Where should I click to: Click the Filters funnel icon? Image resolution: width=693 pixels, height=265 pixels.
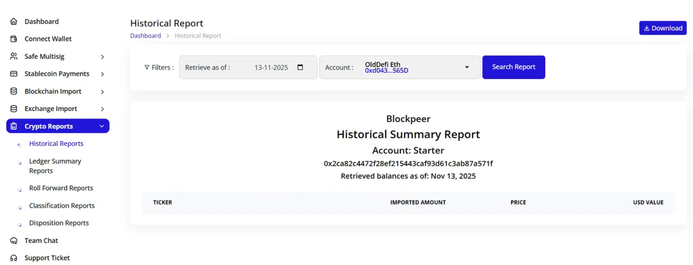click(147, 67)
